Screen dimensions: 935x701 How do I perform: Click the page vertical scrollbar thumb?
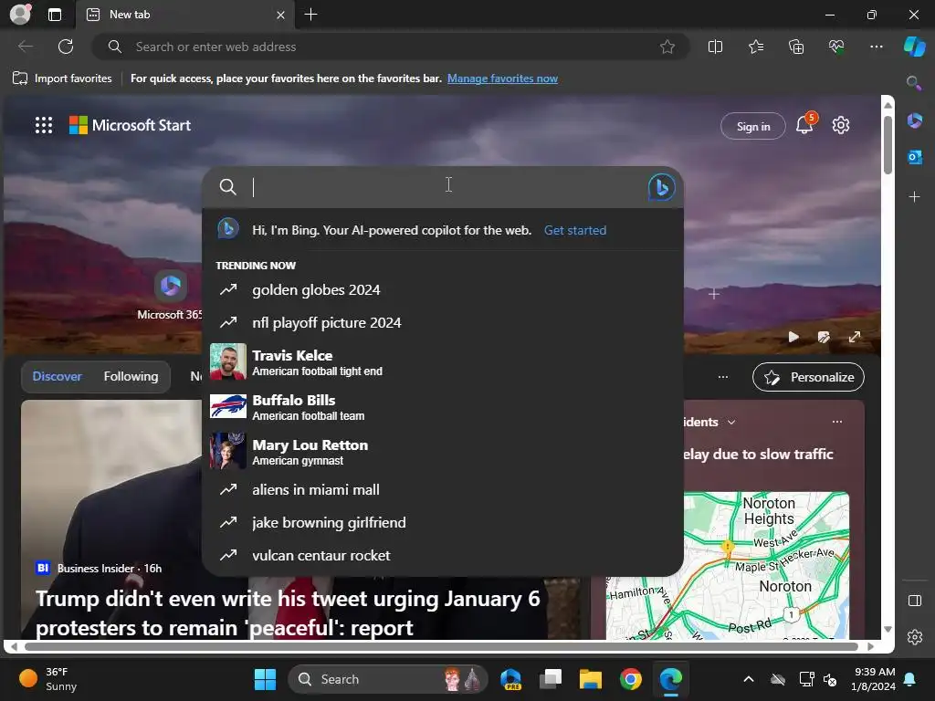[x=888, y=145]
